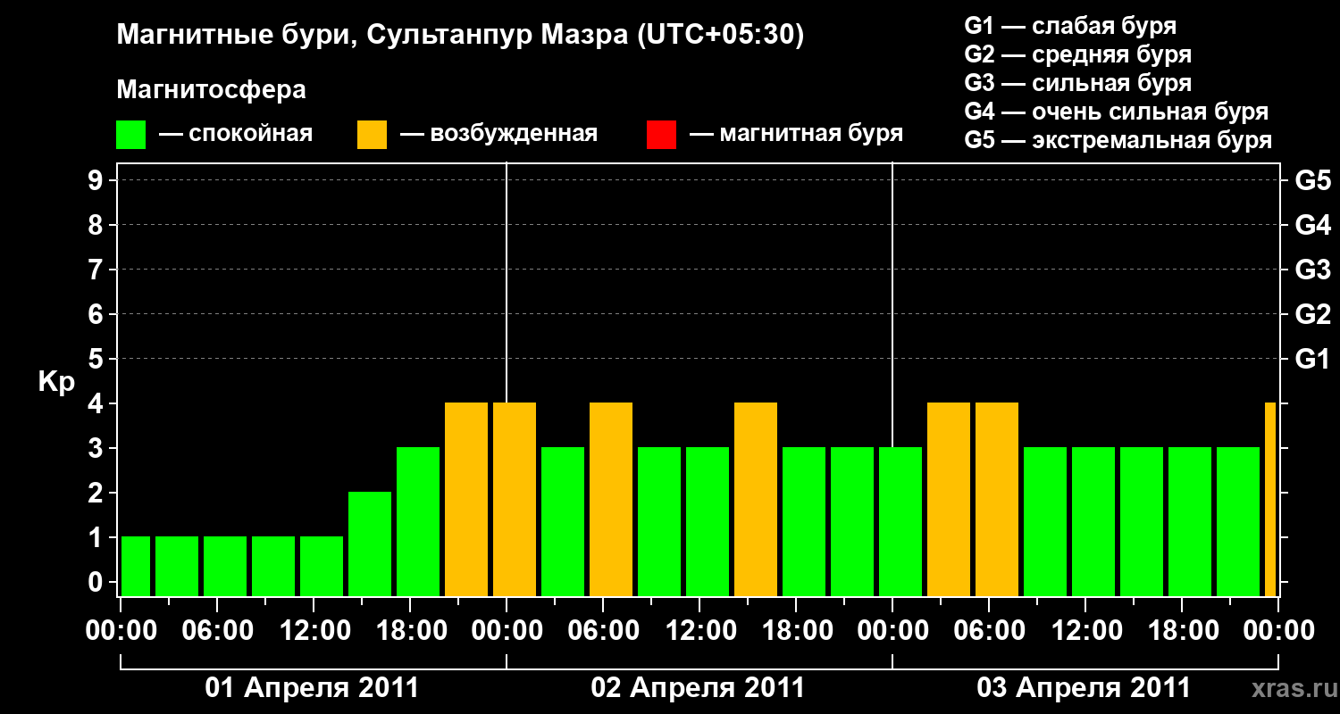Click the 'G1 — слабая буря' legend line
The image size is (1340, 714).
coord(1070,26)
